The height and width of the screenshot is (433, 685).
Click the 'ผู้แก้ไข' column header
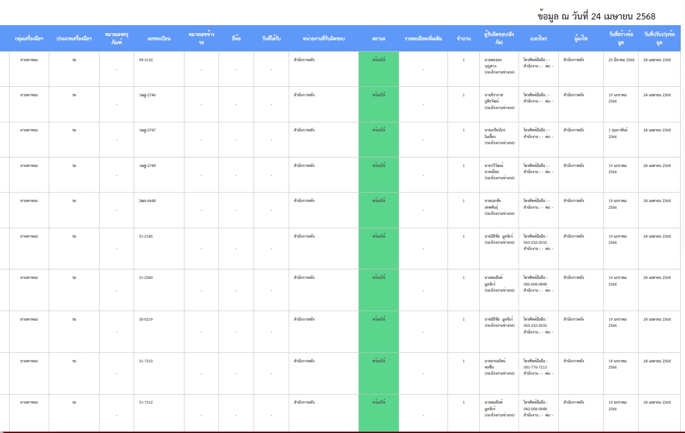(581, 38)
